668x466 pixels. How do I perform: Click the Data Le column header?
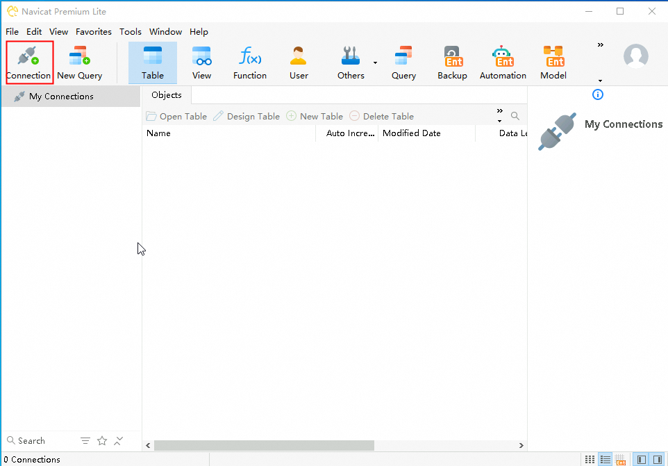502,133
